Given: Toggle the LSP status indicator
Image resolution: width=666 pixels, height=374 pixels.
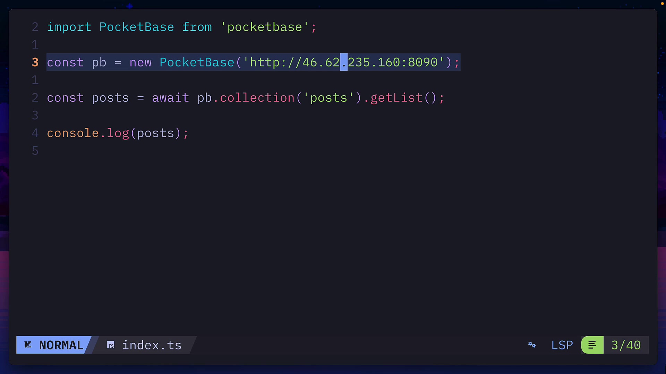Looking at the screenshot, I should point(562,345).
